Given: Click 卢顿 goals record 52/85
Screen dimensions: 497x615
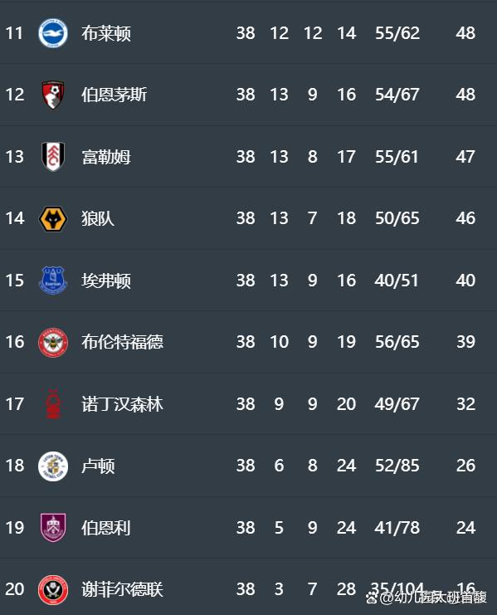Looking at the screenshot, I should click(397, 466).
